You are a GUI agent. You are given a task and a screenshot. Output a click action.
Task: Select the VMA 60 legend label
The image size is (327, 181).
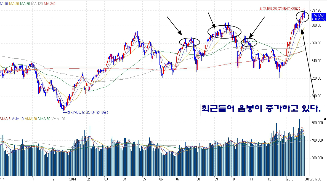pyautogui.click(x=44, y=119)
